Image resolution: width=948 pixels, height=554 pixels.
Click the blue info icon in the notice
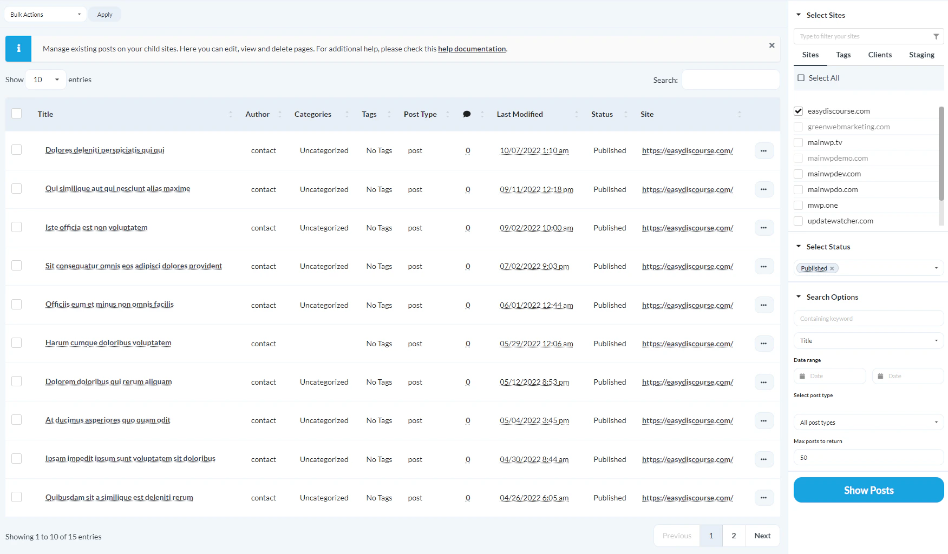[18, 49]
